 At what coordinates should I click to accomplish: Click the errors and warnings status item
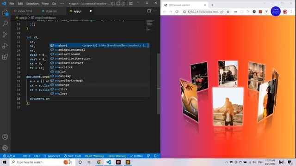9,156
